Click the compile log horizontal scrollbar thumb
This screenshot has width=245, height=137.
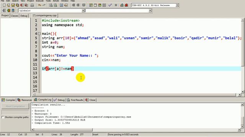[63, 129]
